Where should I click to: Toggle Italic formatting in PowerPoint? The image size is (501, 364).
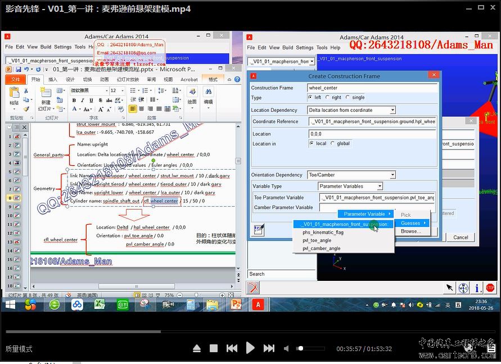pyautogui.click(x=83, y=100)
